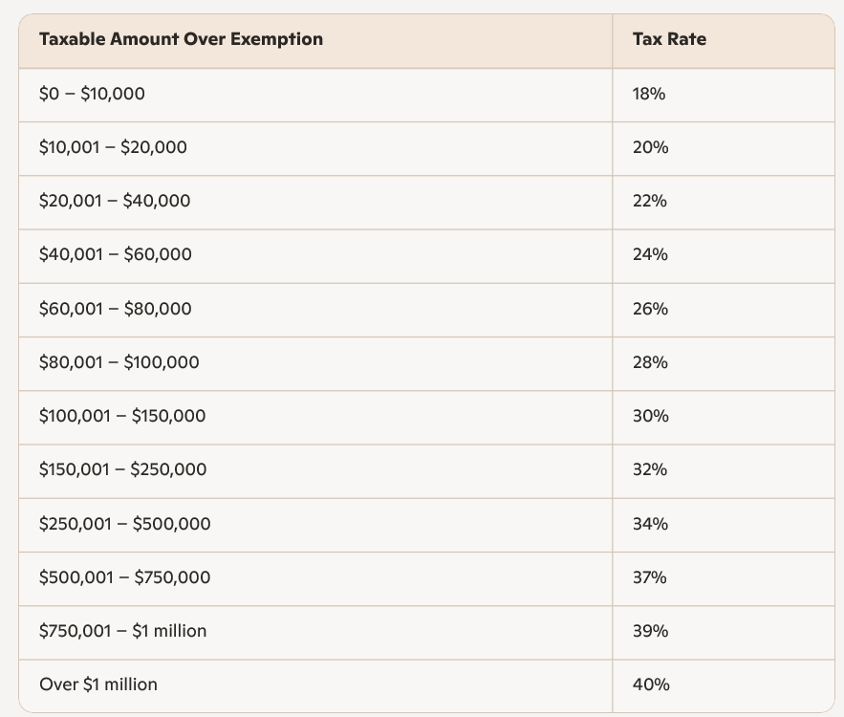
Task: Click the 18% tax rate cell
Action: click(x=649, y=94)
